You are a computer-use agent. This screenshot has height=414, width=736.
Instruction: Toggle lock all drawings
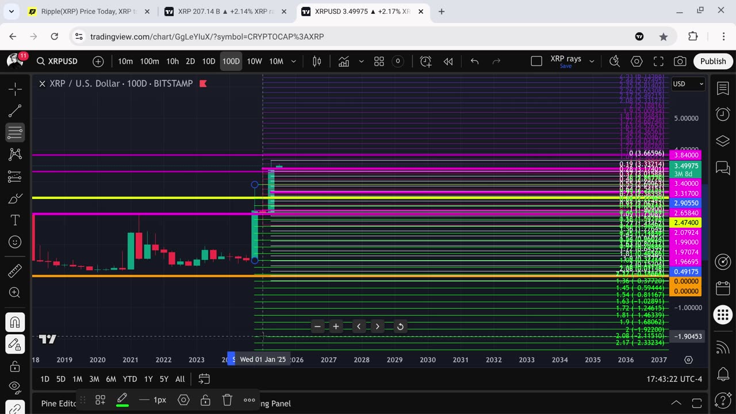pos(15,366)
